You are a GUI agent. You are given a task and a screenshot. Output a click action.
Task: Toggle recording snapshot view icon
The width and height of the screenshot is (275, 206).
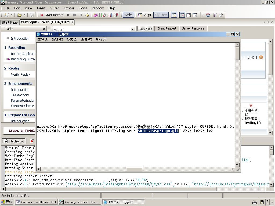point(182,15)
